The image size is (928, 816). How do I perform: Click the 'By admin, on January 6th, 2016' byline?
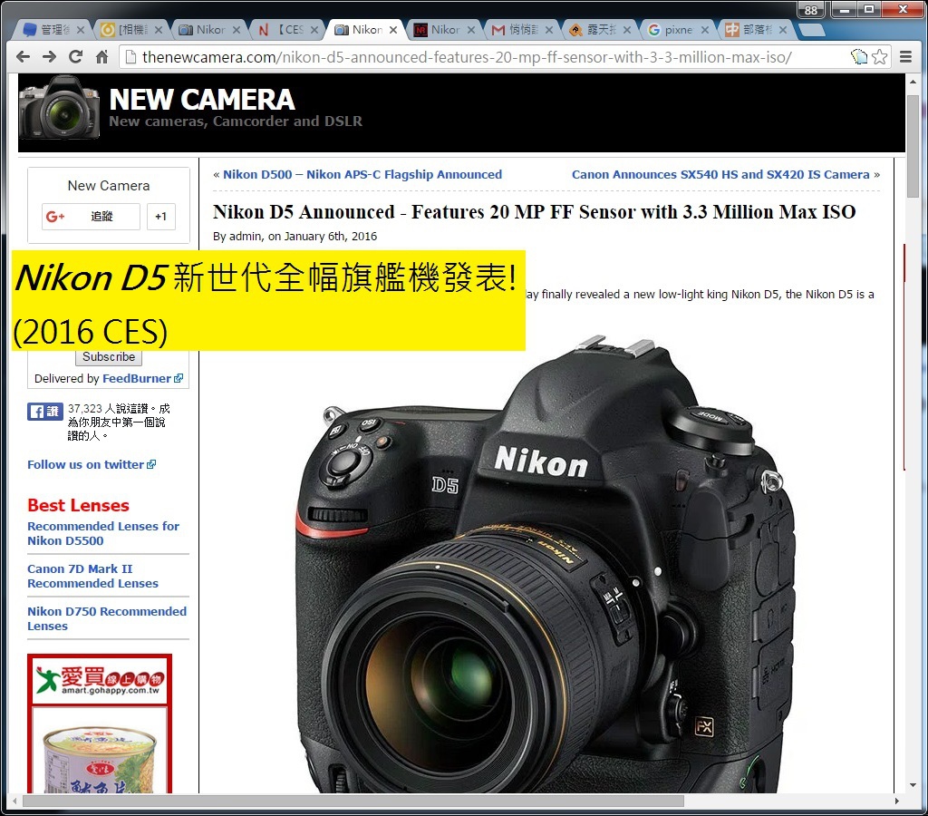(x=295, y=237)
